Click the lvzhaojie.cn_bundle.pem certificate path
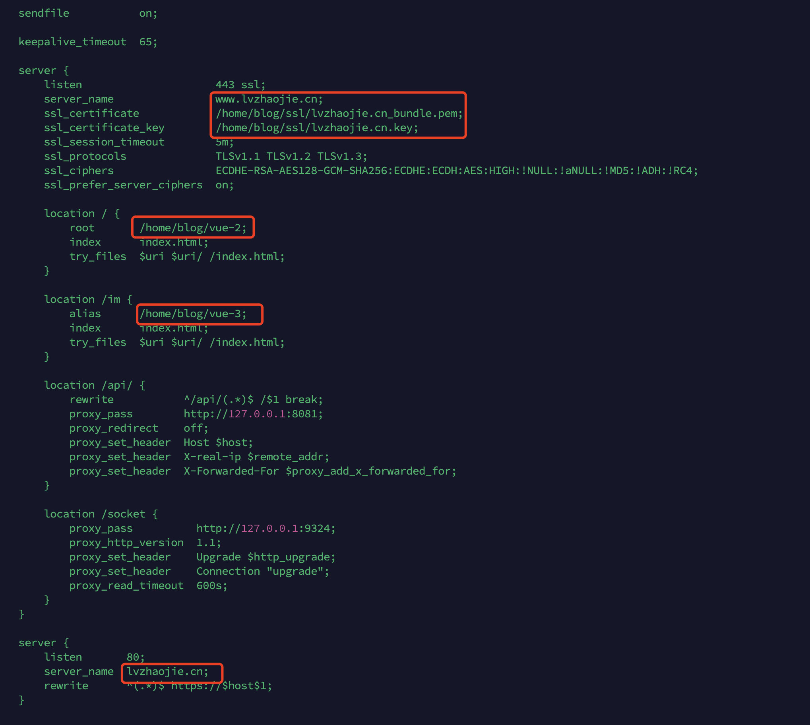810x725 pixels. pos(339,114)
